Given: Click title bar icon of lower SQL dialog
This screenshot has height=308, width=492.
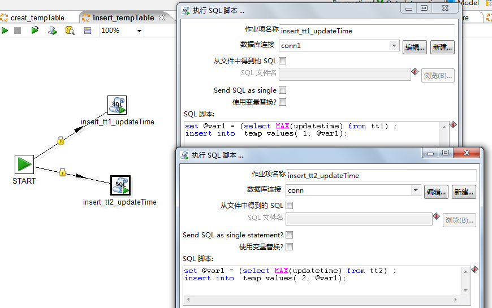Looking at the screenshot, I should (x=184, y=155).
